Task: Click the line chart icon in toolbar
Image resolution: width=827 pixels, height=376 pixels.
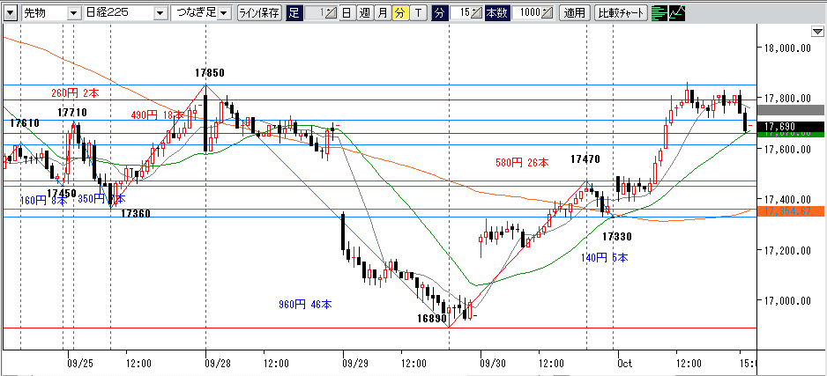Action: pyautogui.click(x=677, y=13)
